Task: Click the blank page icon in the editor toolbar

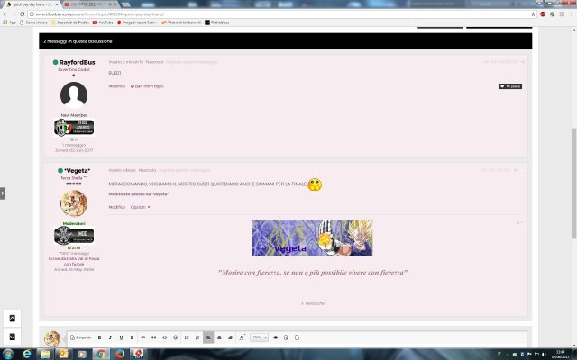Action: [297, 337]
